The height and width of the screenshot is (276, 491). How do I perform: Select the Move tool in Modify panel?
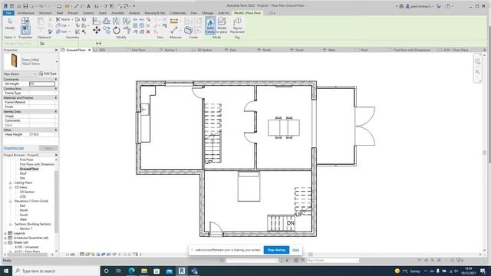(97, 31)
